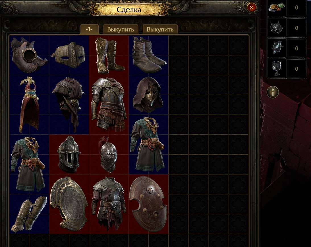
Task: Select the ragged scarf body armour
Action: 69,105
